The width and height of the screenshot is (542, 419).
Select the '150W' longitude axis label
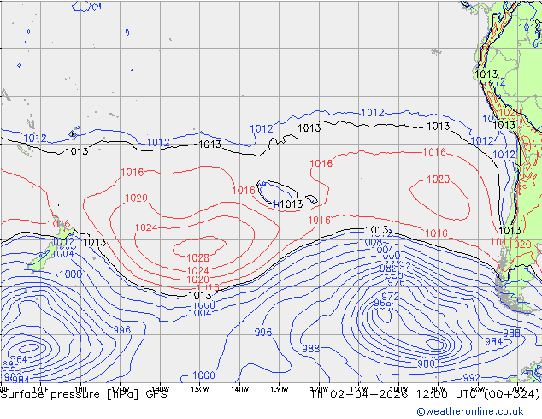pyautogui.click(x=200, y=390)
